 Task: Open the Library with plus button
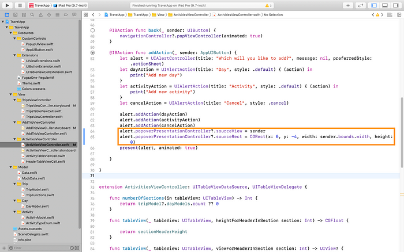pos(348,5)
